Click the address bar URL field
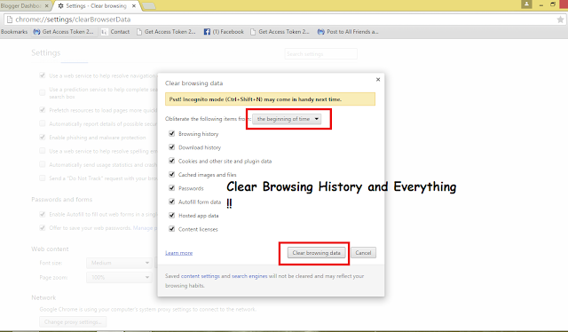Image resolution: width=568 pixels, height=332 pixels. point(282,20)
